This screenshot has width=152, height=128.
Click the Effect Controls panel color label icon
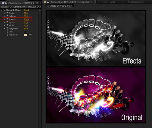tap(3, 3)
